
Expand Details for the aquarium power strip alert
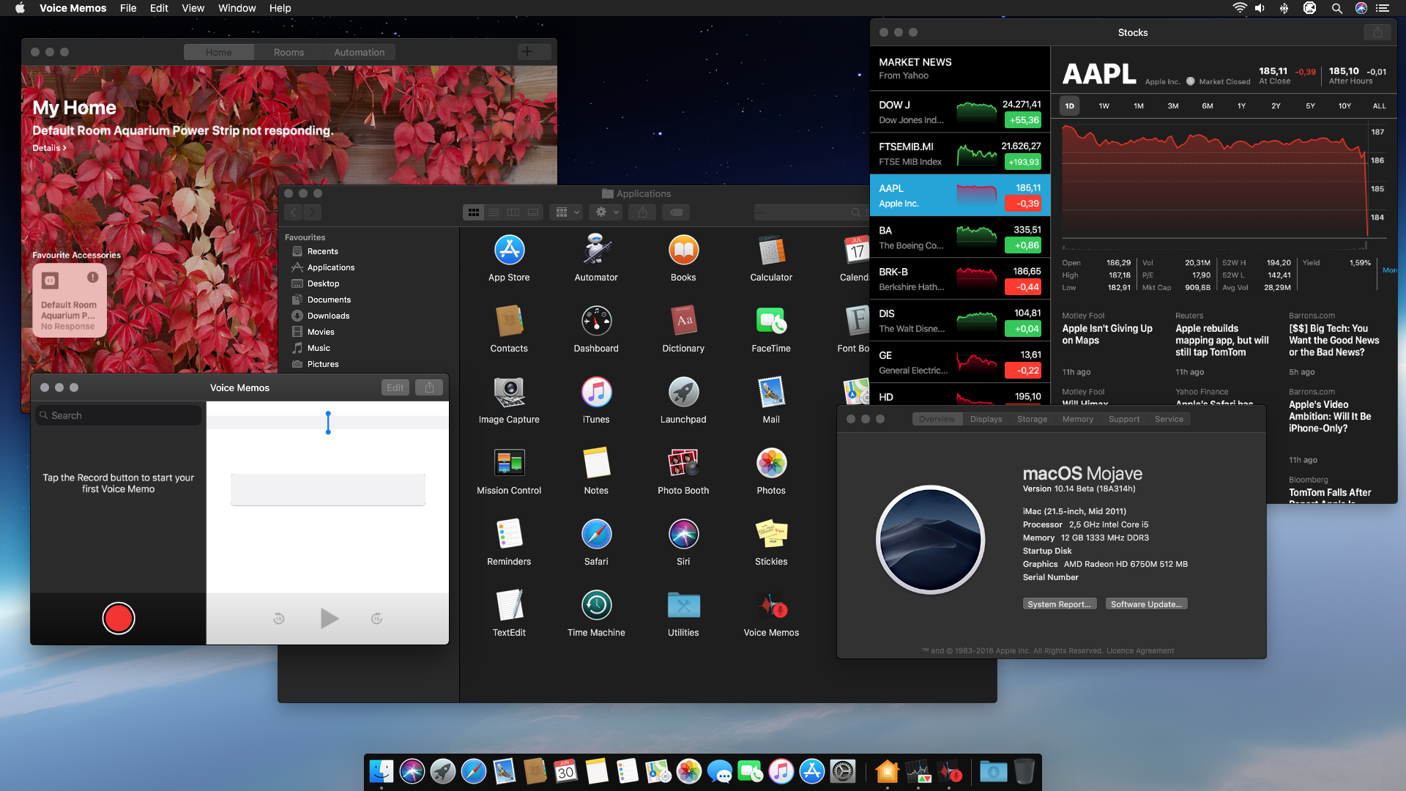pyautogui.click(x=49, y=148)
